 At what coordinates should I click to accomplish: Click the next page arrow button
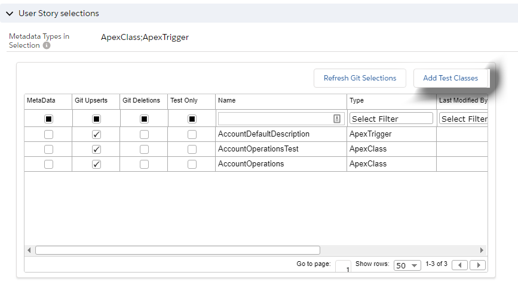(x=478, y=265)
